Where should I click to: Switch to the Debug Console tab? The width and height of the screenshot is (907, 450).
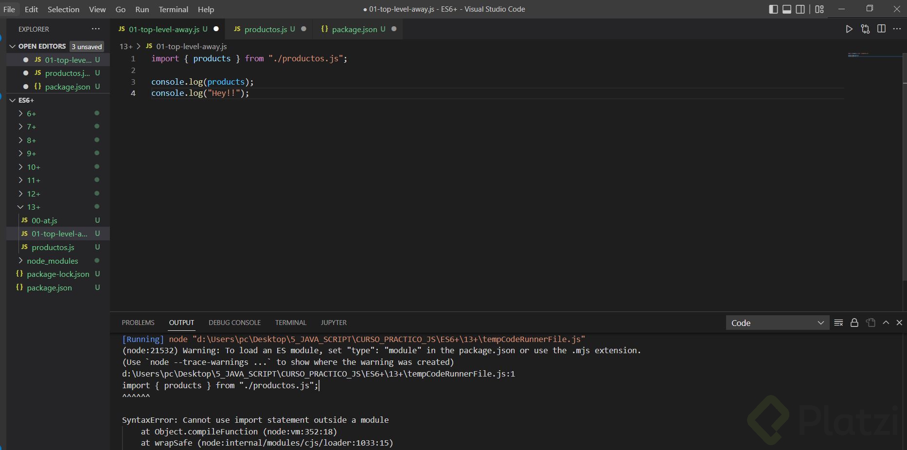click(234, 323)
